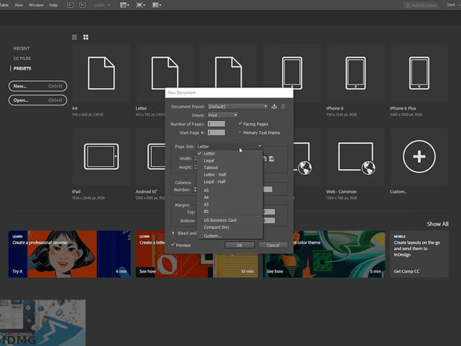Open the Intent dropdown
The height and width of the screenshot is (346, 461).
[x=223, y=116]
